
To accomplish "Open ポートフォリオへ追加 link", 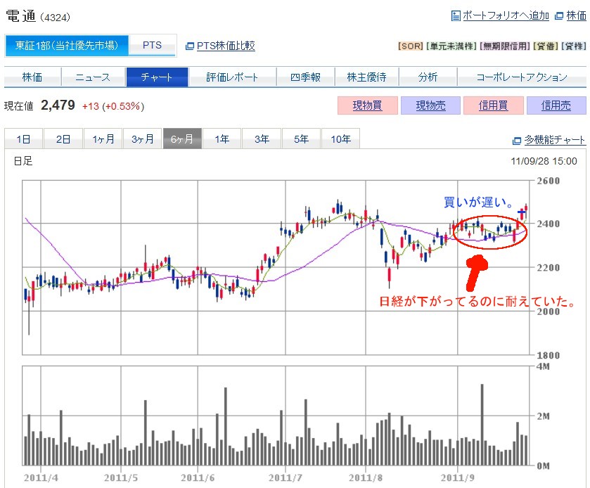I will pos(506,15).
